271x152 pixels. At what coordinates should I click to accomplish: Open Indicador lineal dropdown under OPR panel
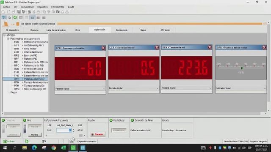coord(241,88)
